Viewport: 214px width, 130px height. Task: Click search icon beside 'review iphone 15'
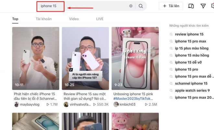pos(171,34)
